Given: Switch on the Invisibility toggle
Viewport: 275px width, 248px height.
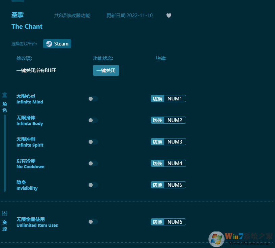Looking at the screenshot, I should tap(93, 185).
